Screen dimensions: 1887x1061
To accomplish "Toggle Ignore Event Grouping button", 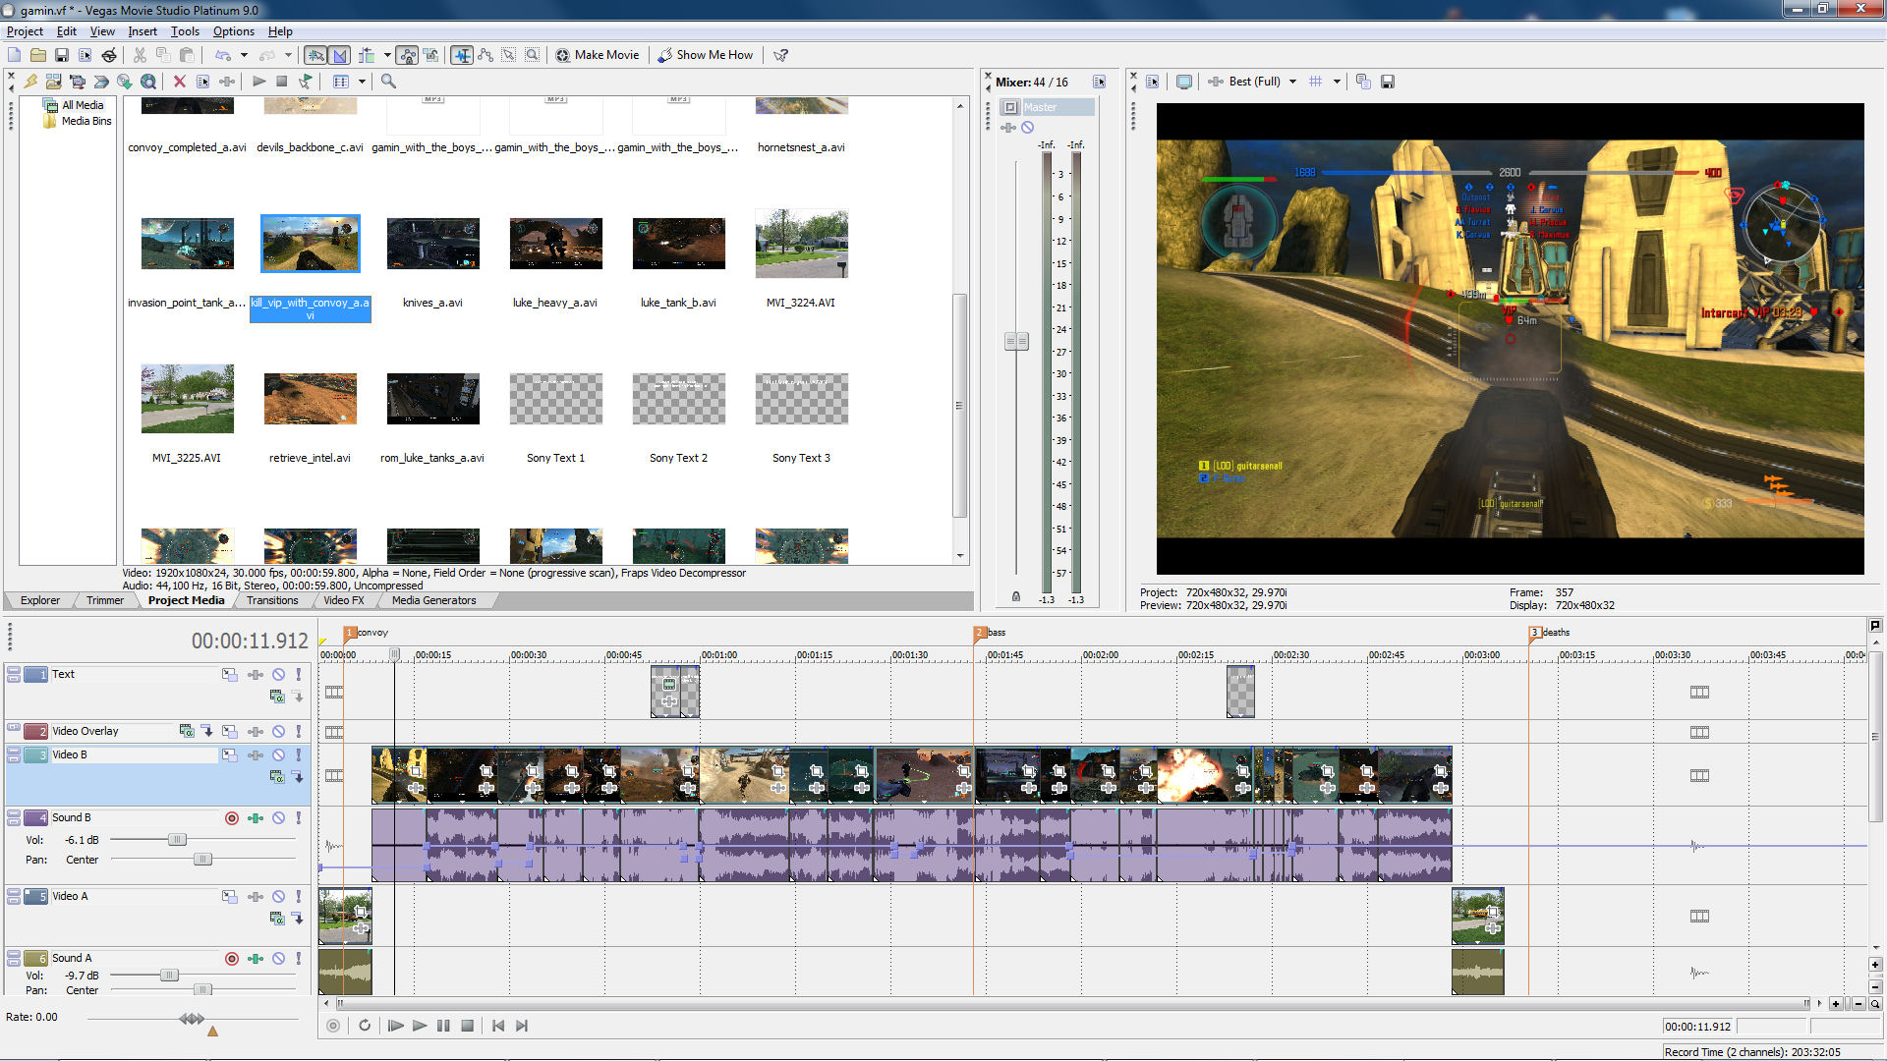I will tap(430, 55).
